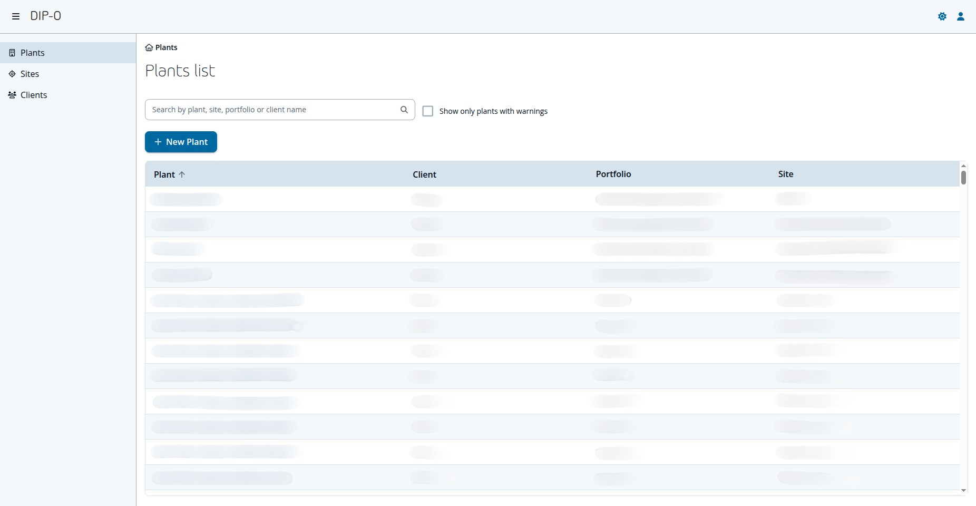Open settings via the gear icon
This screenshot has width=976, height=506.
pos(942,16)
